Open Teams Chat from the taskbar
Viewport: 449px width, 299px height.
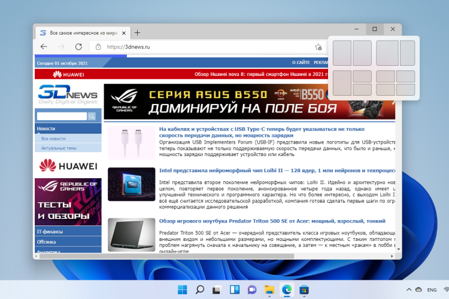pyautogui.click(x=252, y=290)
